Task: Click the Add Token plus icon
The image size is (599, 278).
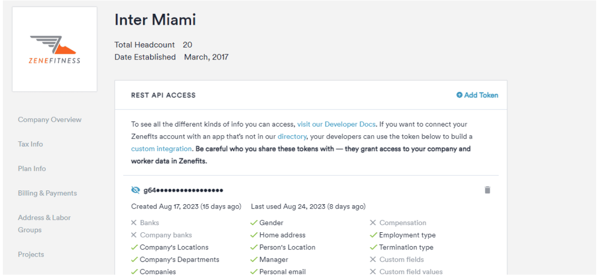Action: (x=459, y=95)
